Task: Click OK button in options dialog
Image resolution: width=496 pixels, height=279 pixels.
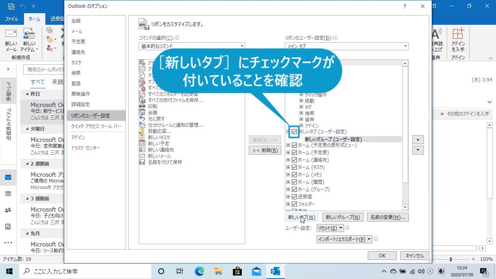Action: [x=382, y=255]
